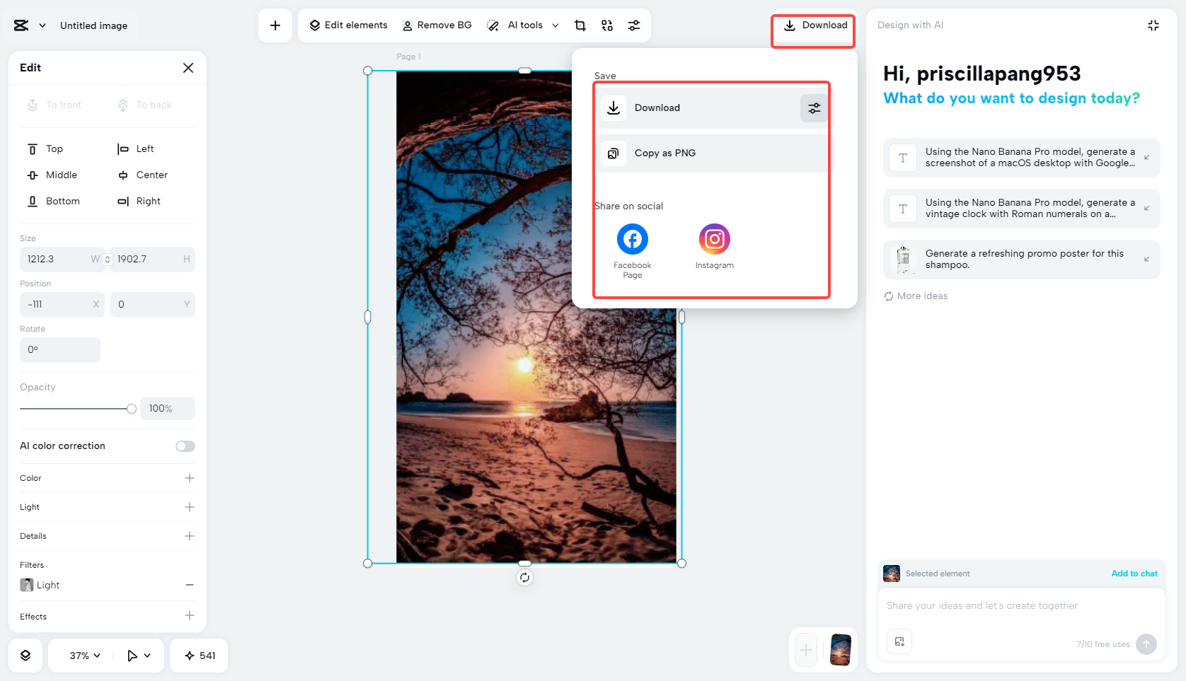
Task: Open the AI tools dropdown
Action: pyautogui.click(x=523, y=25)
